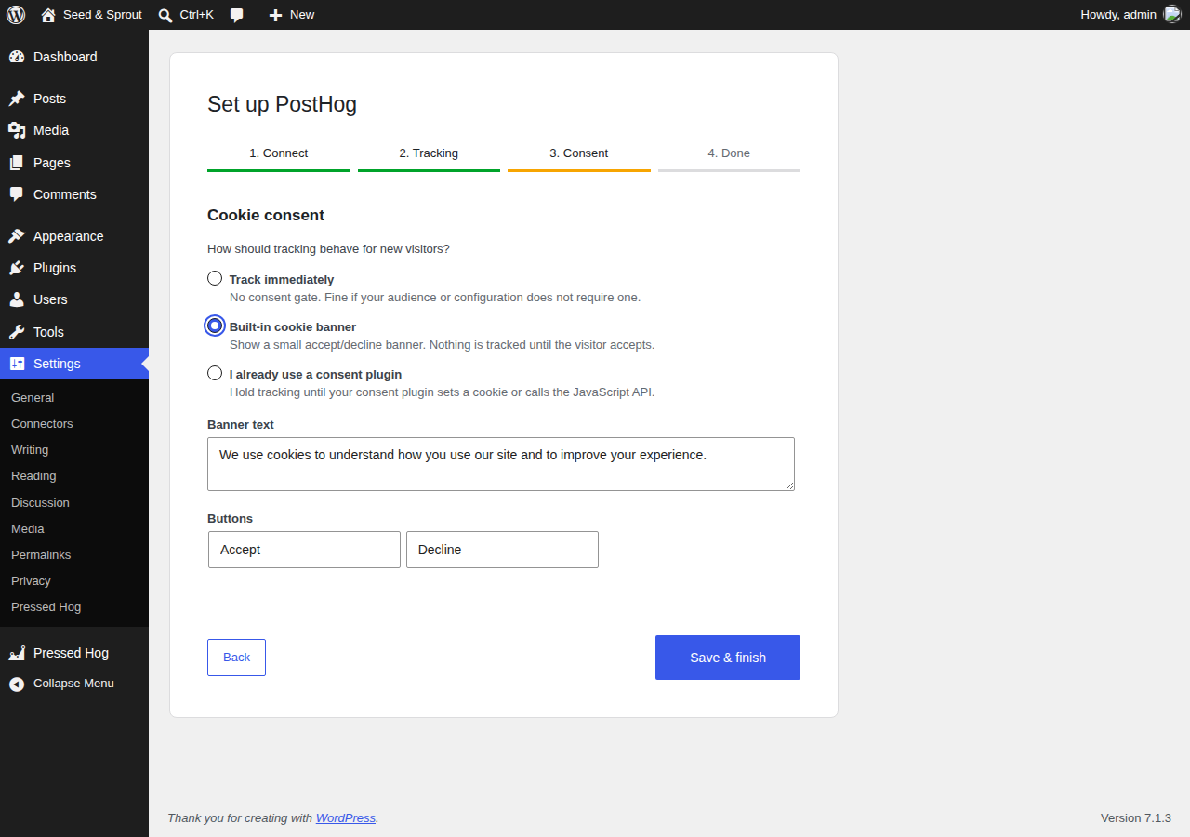Viewport: 1190px width, 837px height.
Task: Click into the Banner text textarea
Action: [x=501, y=464]
